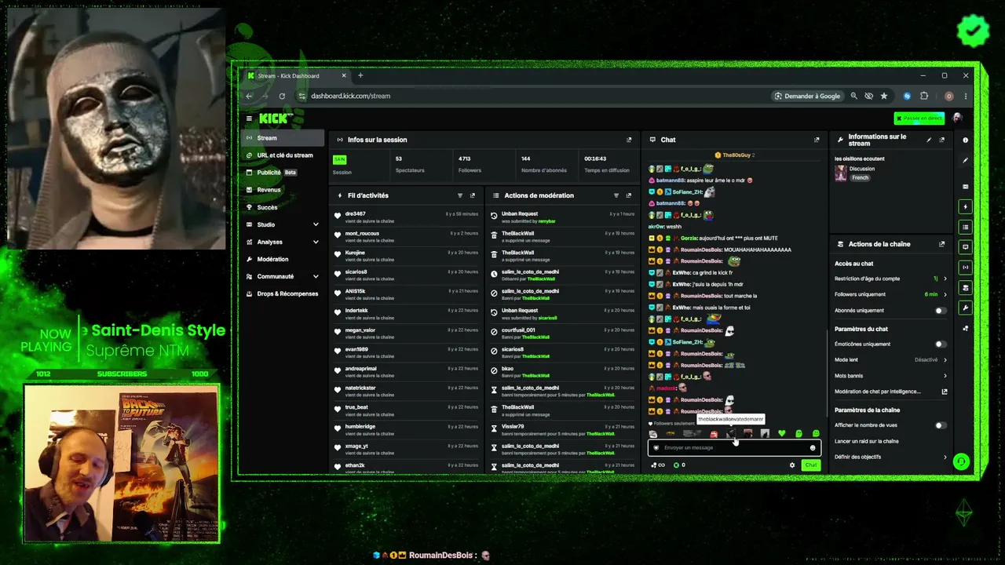Select the Stream - Kick Dashboard browser tab

pos(297,76)
